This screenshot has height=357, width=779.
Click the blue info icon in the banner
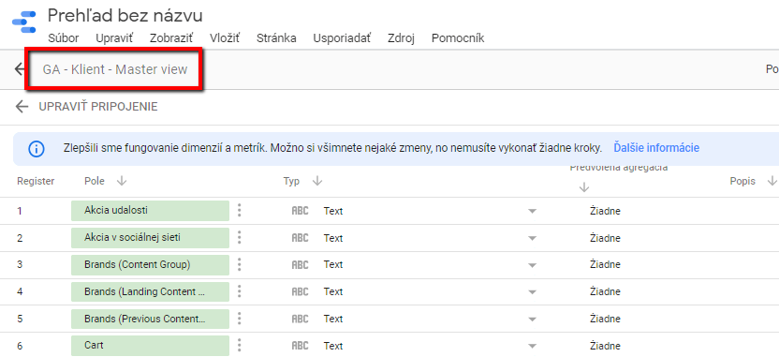pos(37,148)
